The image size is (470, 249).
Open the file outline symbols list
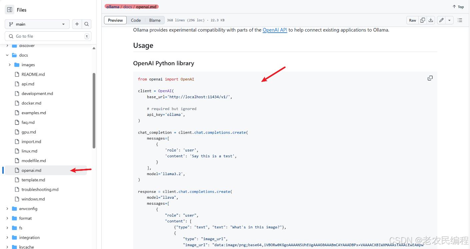tap(460, 20)
